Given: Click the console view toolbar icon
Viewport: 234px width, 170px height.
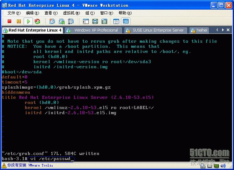Looking at the screenshot, I should click(125, 21).
